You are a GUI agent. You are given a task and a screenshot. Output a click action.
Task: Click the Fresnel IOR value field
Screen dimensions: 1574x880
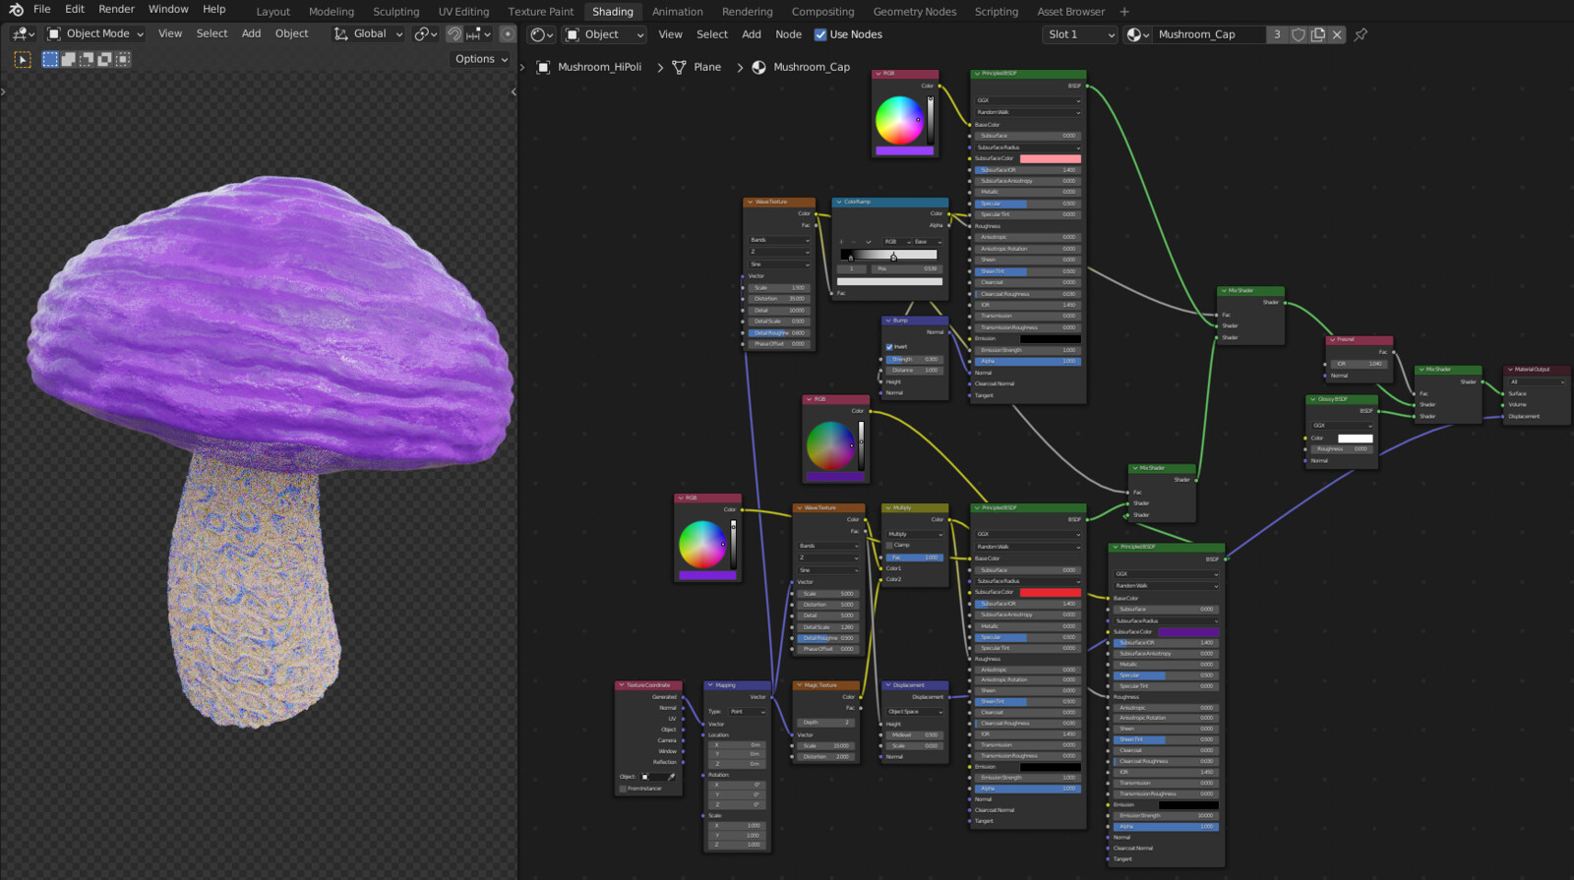point(1360,364)
